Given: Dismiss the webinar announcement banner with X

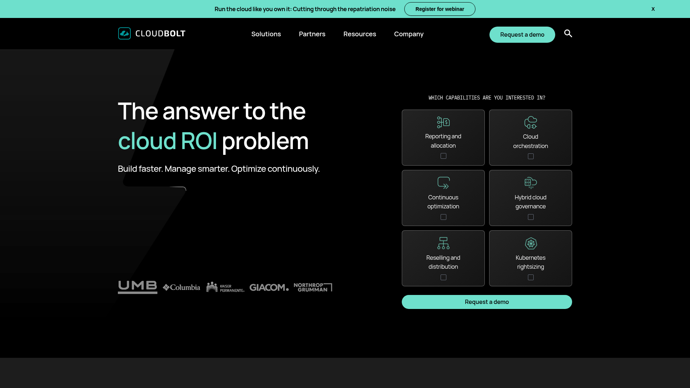Looking at the screenshot, I should tap(653, 9).
